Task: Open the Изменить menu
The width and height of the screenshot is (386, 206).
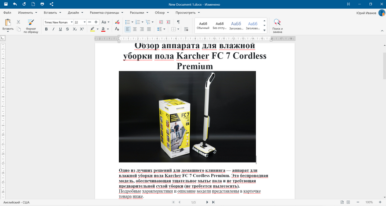Action: point(27,13)
